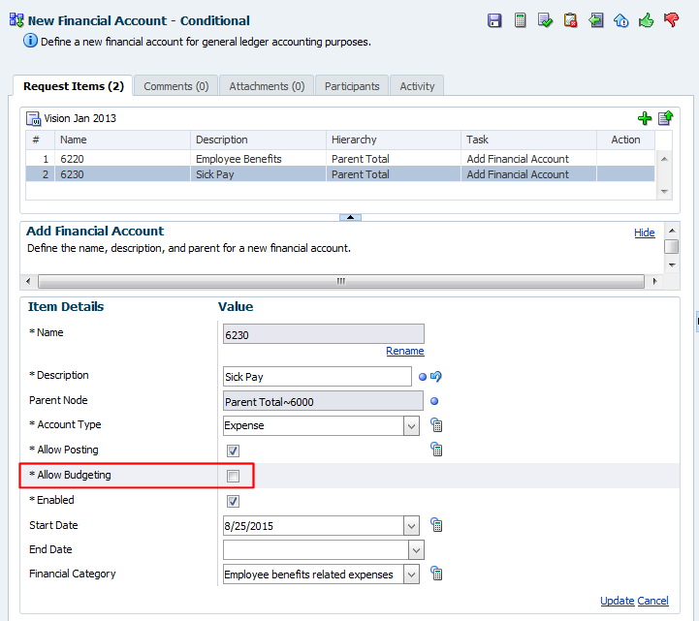Click the clipboard with red X icon
Viewport: 699px width, 621px height.
[x=571, y=20]
